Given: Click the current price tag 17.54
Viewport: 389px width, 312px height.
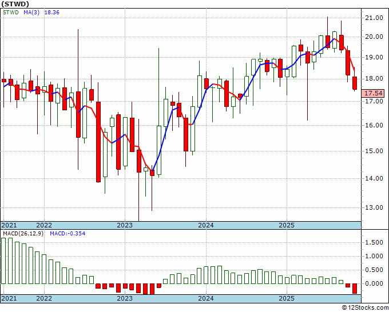Looking at the screenshot, I should coord(374,93).
